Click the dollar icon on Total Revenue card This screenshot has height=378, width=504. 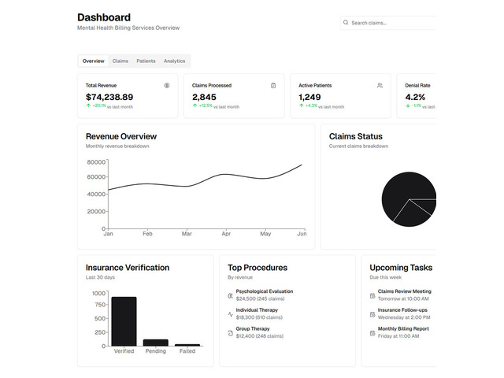click(166, 85)
